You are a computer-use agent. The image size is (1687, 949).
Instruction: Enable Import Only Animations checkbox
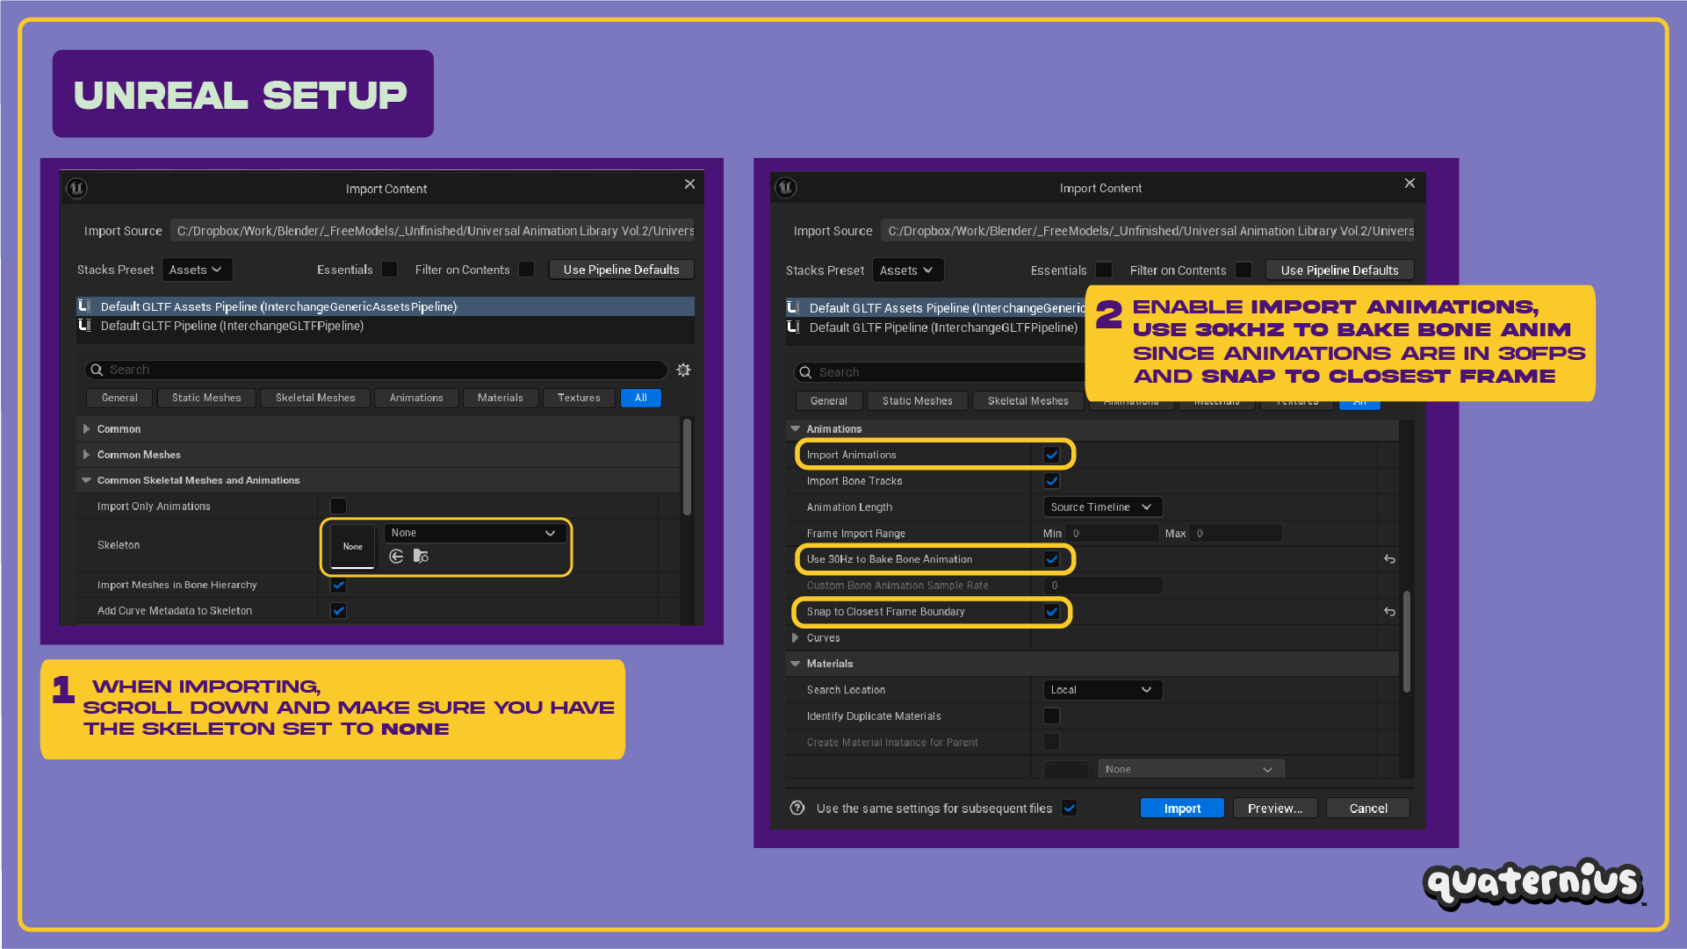(338, 506)
